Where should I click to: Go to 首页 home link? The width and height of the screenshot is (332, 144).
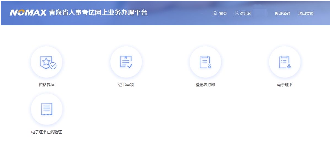[223, 13]
